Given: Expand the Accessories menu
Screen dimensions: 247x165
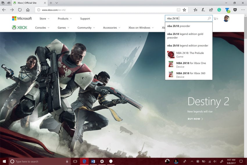Looking at the screenshot, I should (112, 28).
